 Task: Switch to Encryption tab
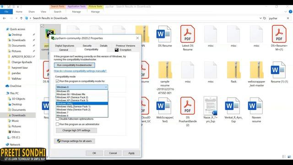pos(123,50)
